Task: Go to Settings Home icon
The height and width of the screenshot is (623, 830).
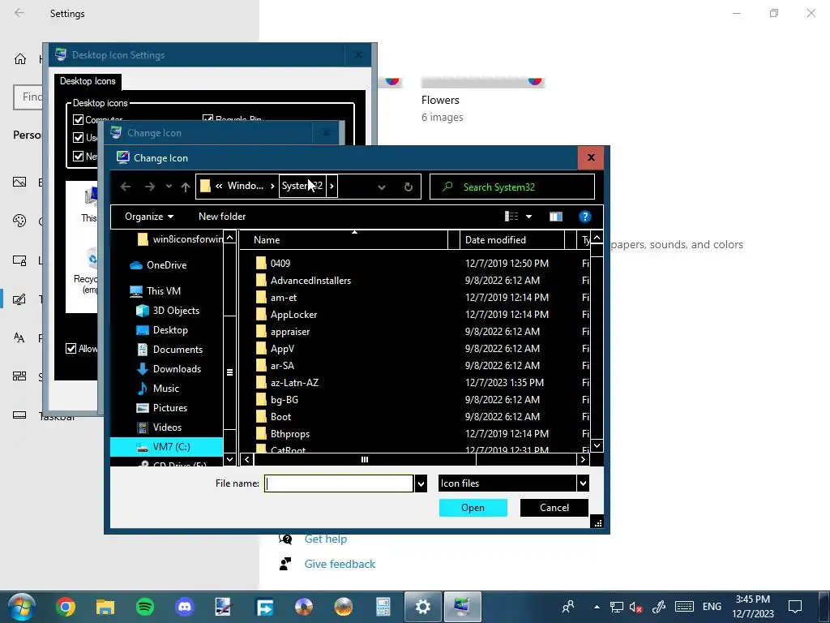Action: pos(20,58)
